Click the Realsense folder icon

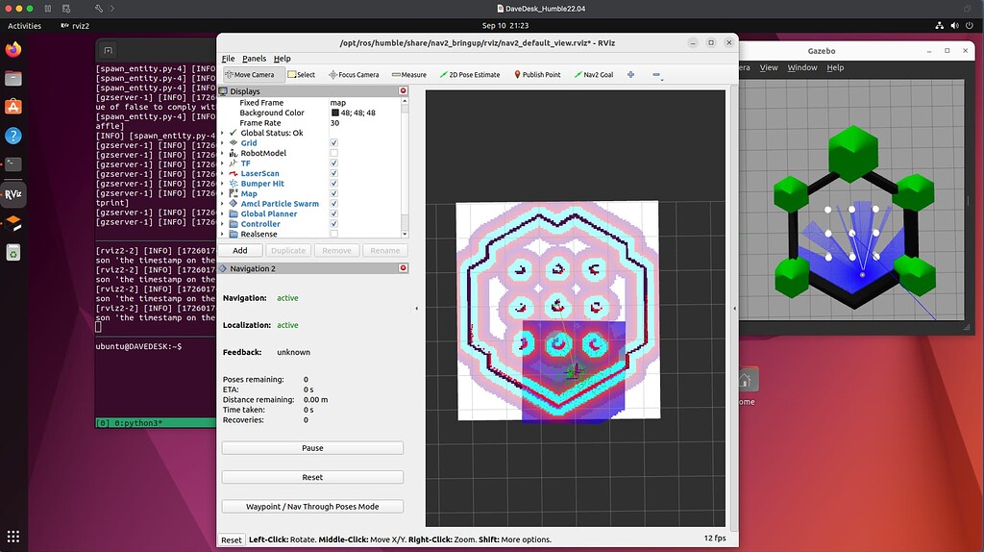coord(234,234)
